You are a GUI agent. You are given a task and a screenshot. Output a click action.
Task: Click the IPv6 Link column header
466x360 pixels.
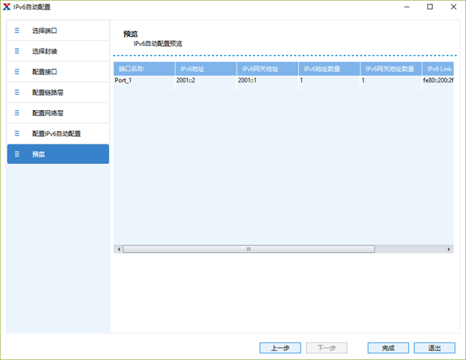(438, 69)
